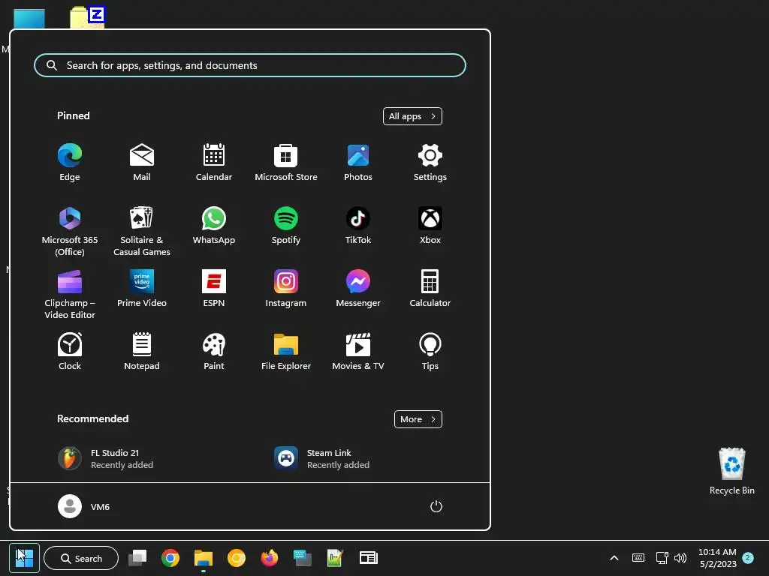Viewport: 769px width, 576px height.
Task: Open Paint
Action: coord(214,351)
